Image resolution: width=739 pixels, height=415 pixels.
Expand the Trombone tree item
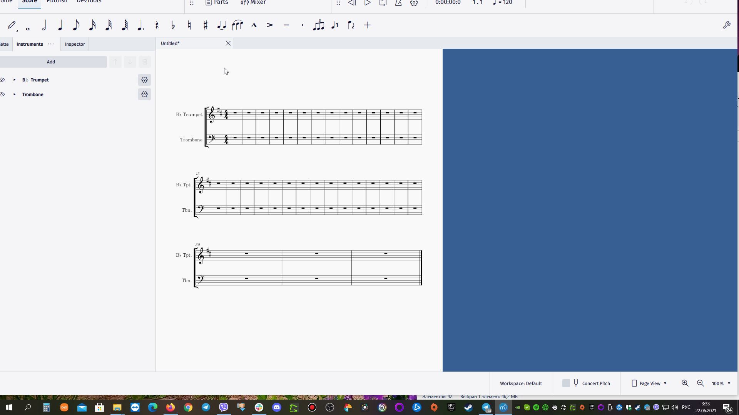pyautogui.click(x=14, y=95)
